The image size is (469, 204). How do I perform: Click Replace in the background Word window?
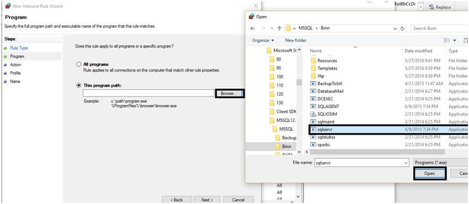(x=440, y=7)
